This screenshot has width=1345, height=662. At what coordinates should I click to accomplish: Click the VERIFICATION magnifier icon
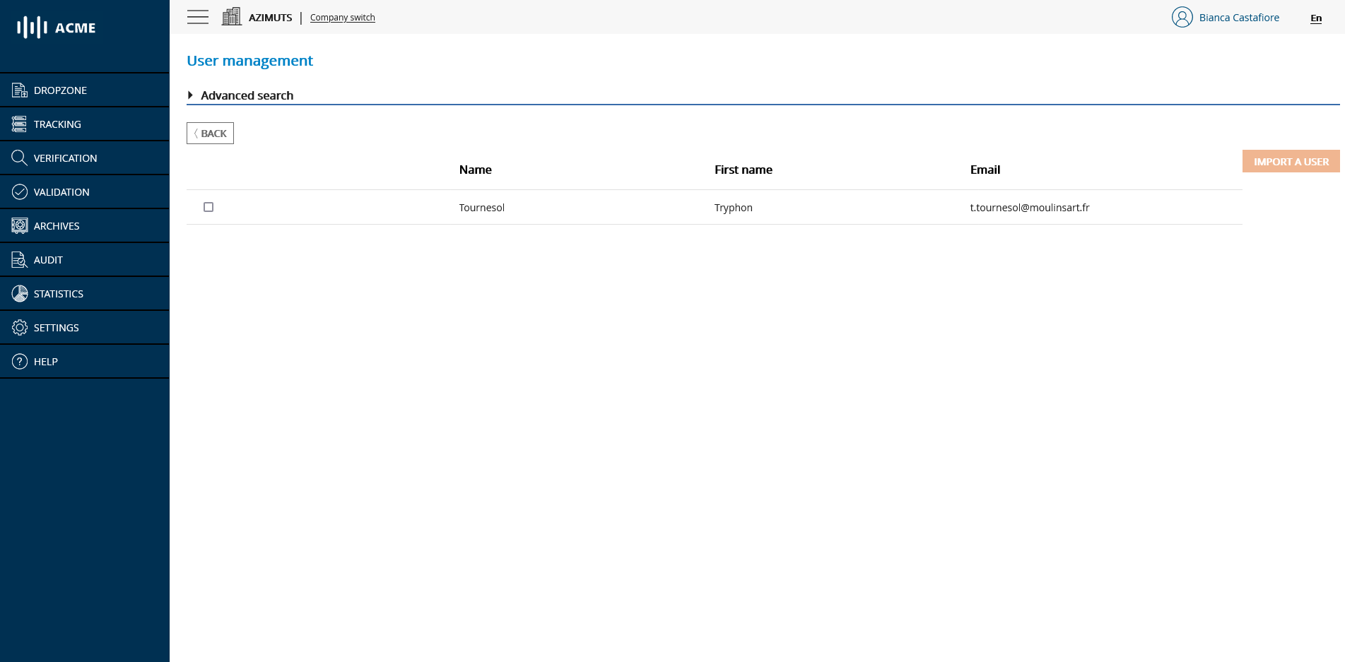click(x=18, y=157)
